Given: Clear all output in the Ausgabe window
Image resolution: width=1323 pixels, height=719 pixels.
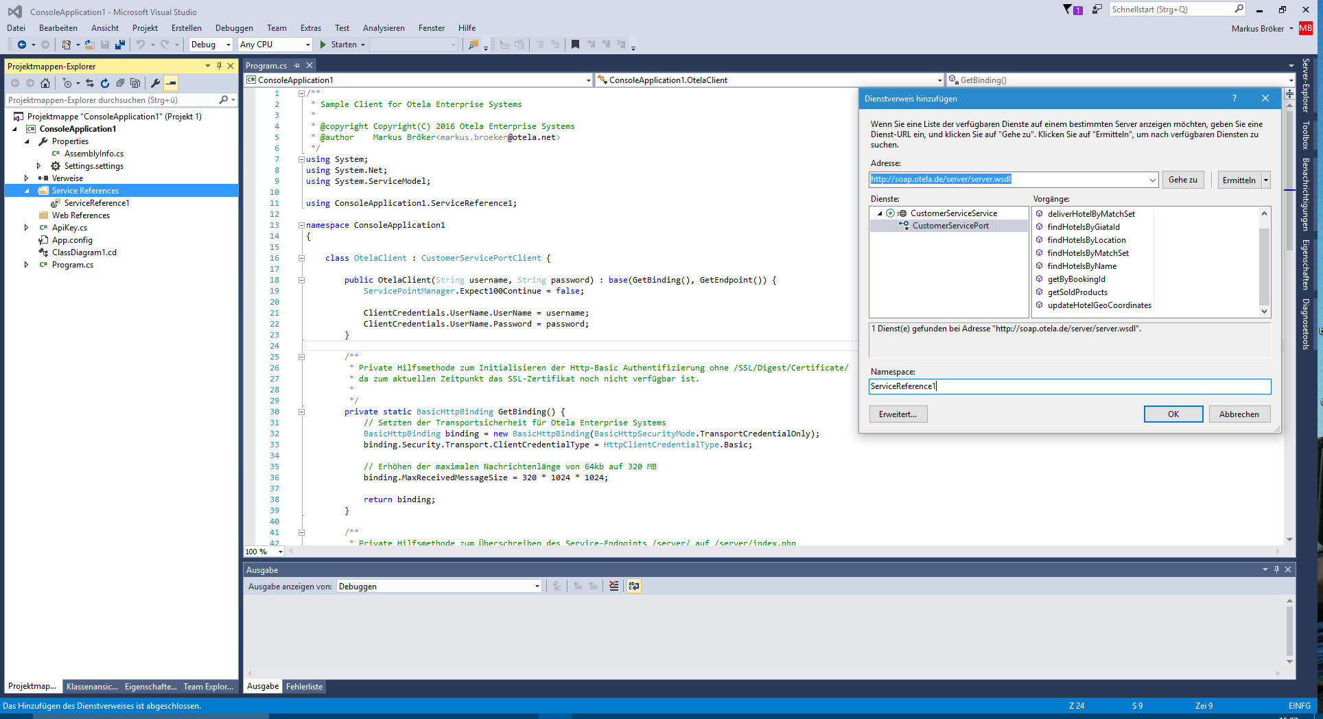Looking at the screenshot, I should pyautogui.click(x=613, y=587).
